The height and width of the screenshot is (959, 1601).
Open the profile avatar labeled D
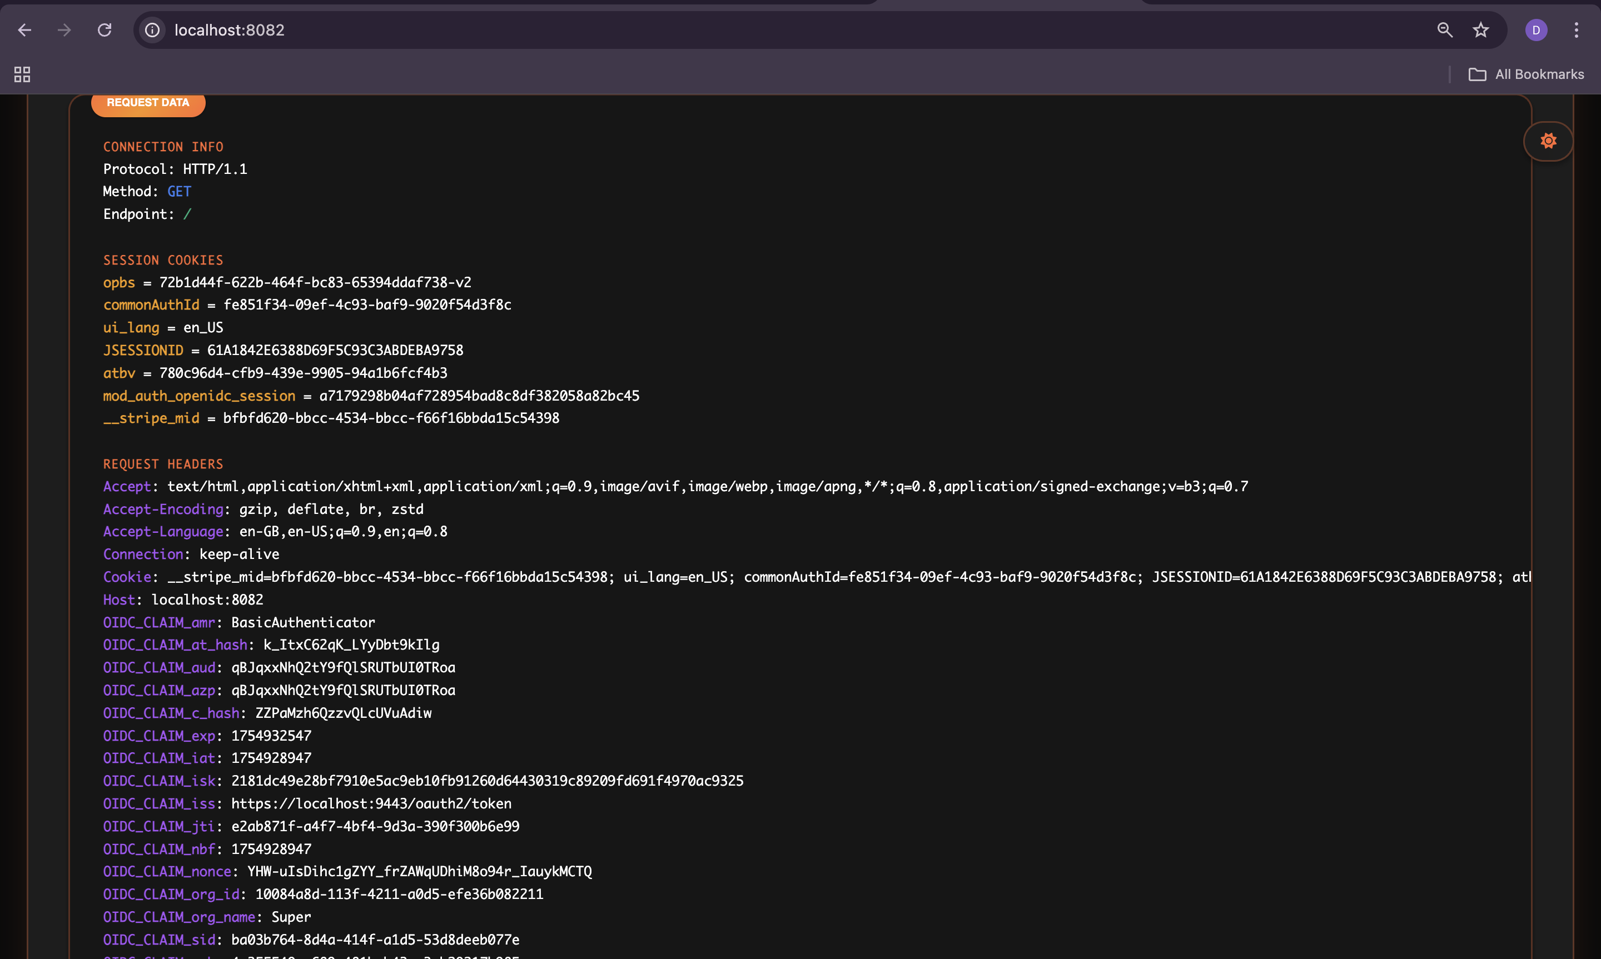(x=1537, y=30)
